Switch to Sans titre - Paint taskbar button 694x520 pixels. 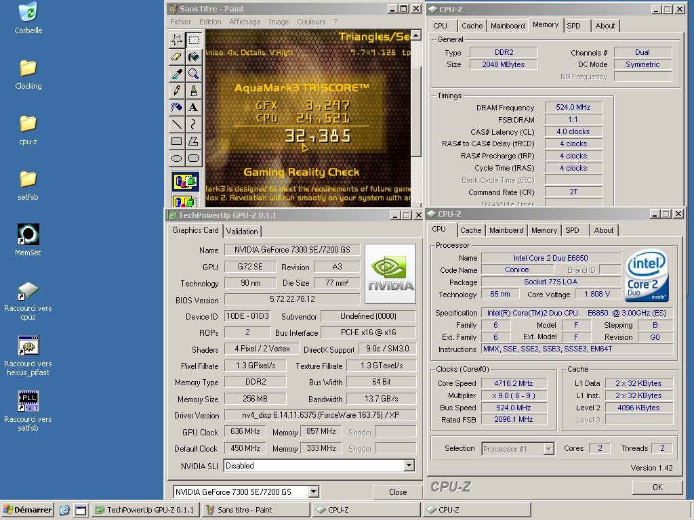click(x=256, y=510)
